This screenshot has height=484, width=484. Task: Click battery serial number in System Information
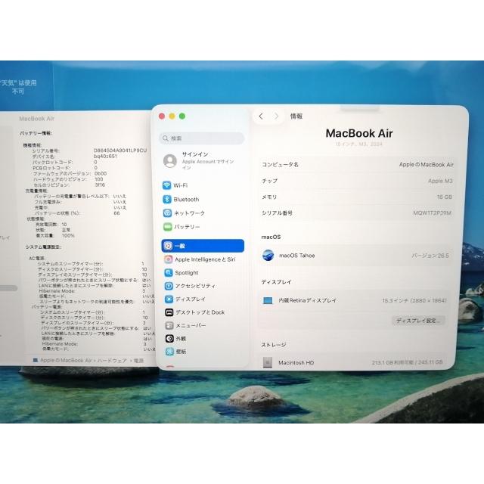120,150
